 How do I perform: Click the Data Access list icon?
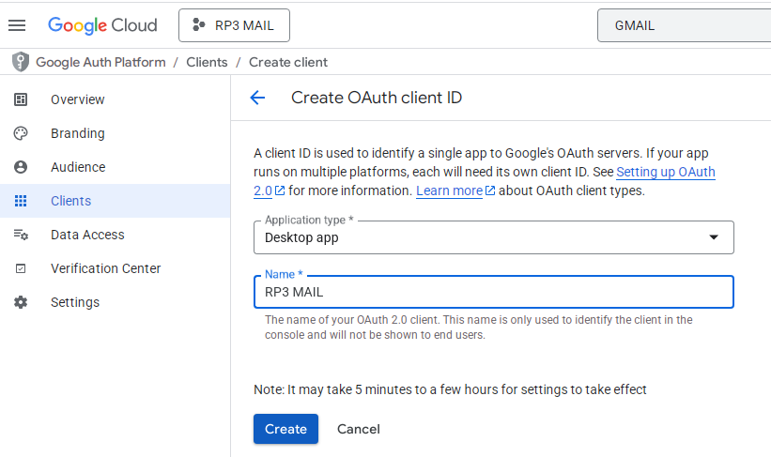point(21,235)
